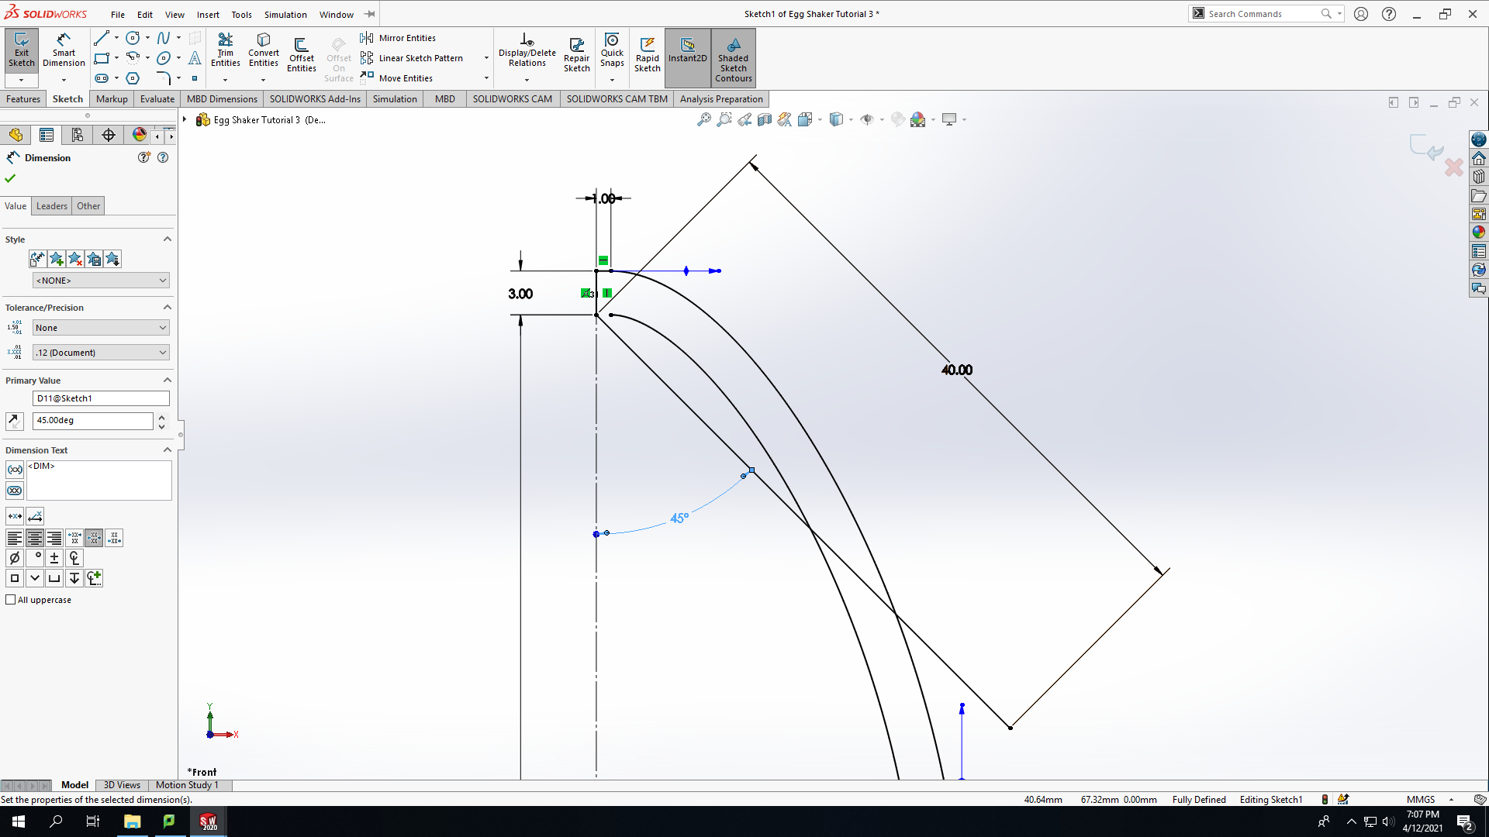This screenshot has height=837, width=1489.
Task: Click the Exit Sketch button
Action: click(22, 50)
